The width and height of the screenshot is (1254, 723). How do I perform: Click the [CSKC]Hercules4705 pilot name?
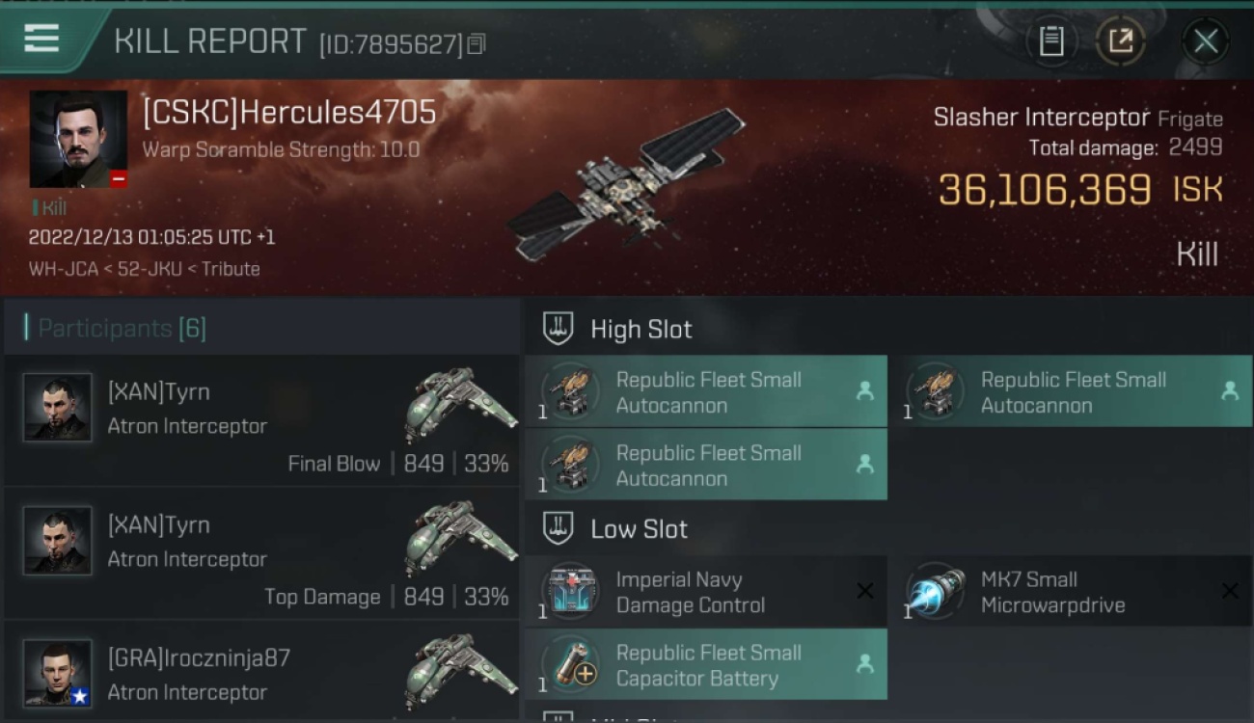click(x=289, y=113)
